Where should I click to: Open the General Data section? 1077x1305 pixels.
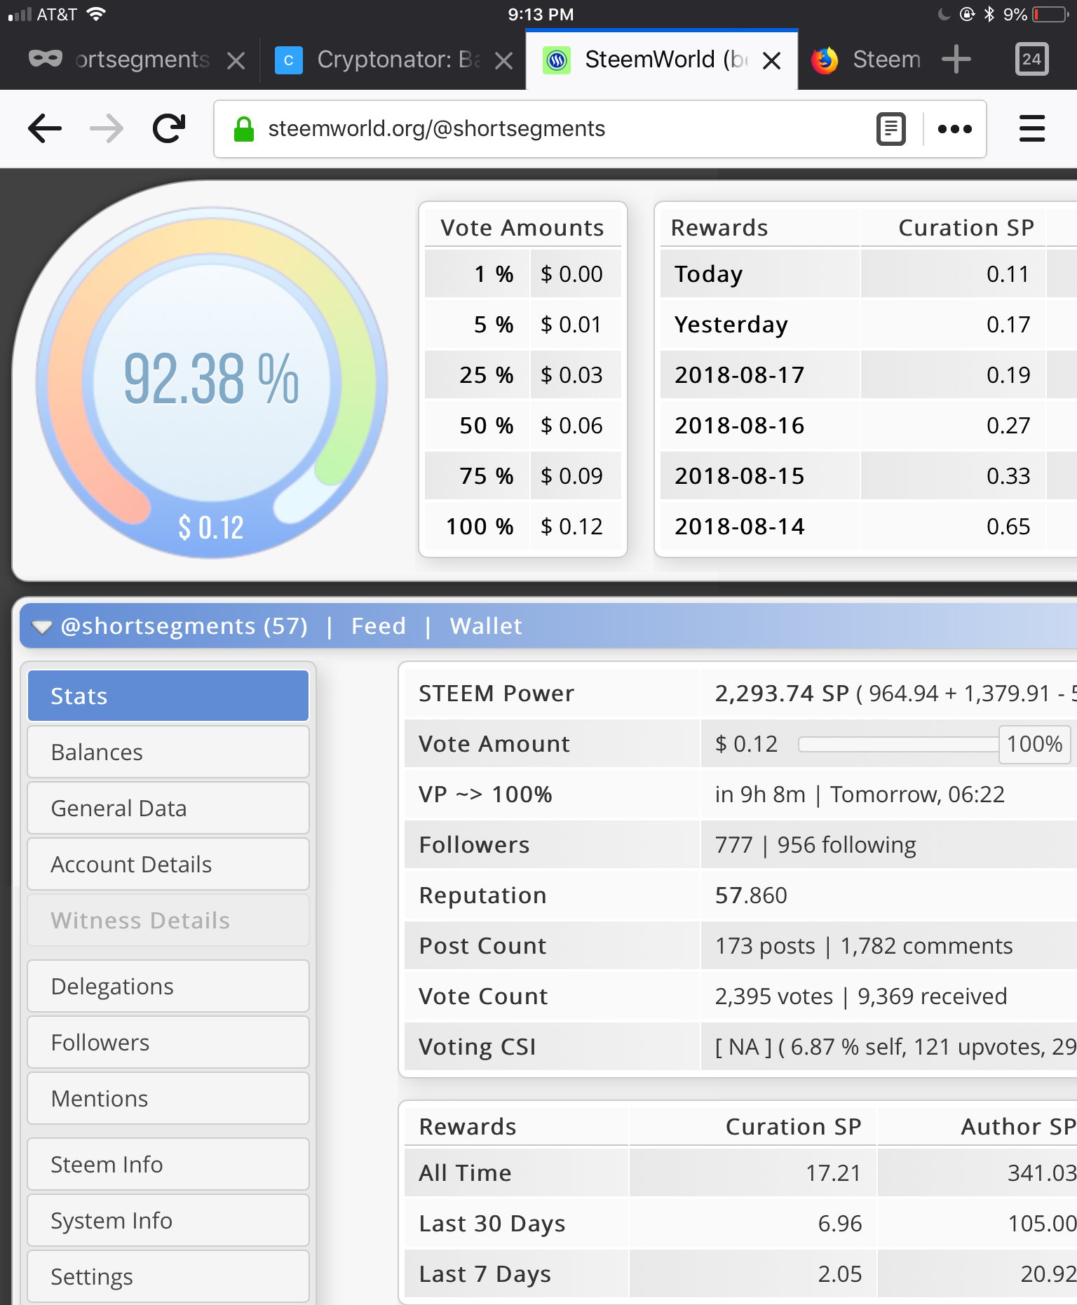click(x=168, y=808)
